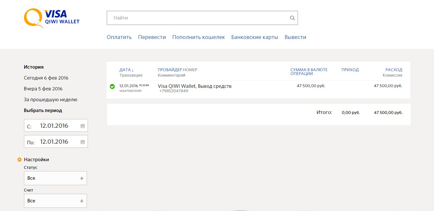Viewport: 434px width, 211px height.
Task: Open calendar icon in the С date field
Action: (x=82, y=126)
